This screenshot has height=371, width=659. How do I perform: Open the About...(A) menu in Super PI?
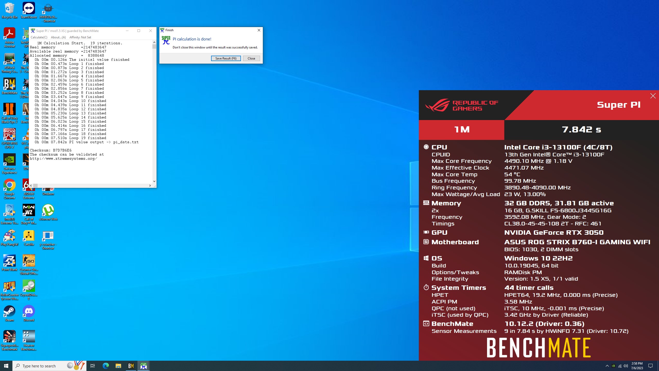pyautogui.click(x=58, y=37)
